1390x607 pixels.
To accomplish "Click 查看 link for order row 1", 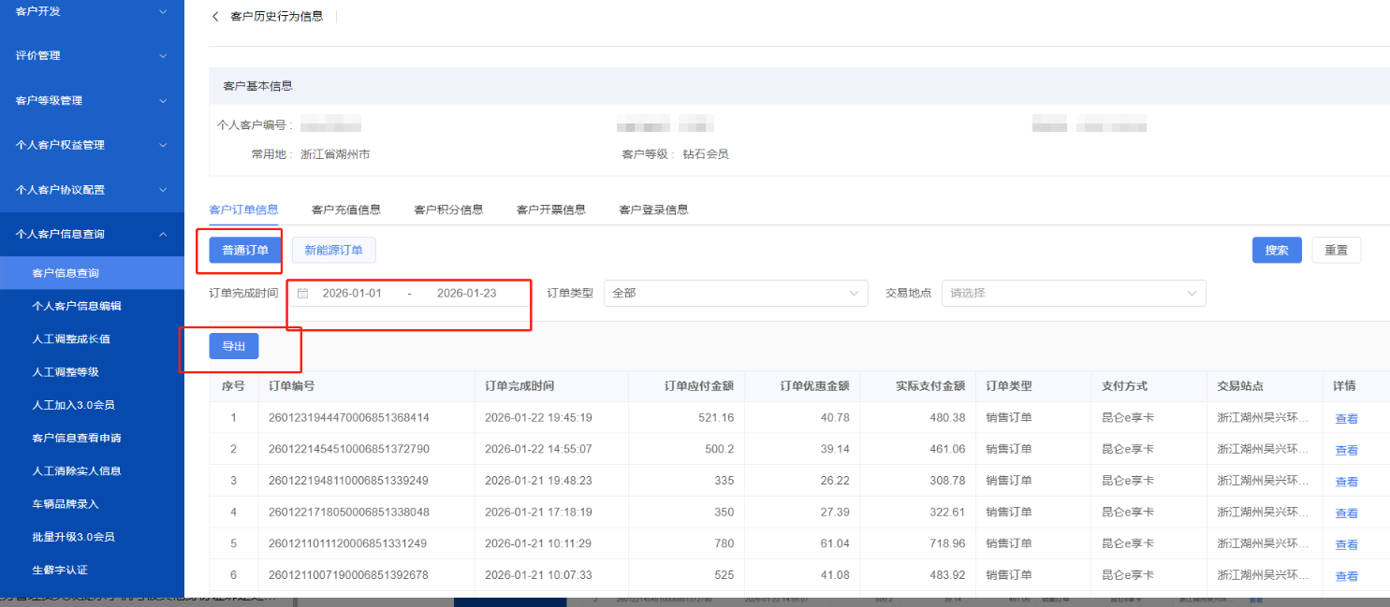I will click(x=1346, y=419).
